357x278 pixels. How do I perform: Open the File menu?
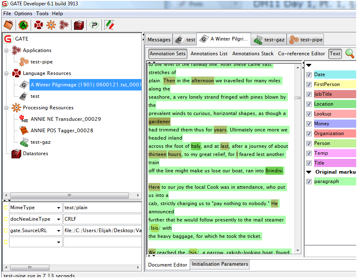pyautogui.click(x=7, y=14)
